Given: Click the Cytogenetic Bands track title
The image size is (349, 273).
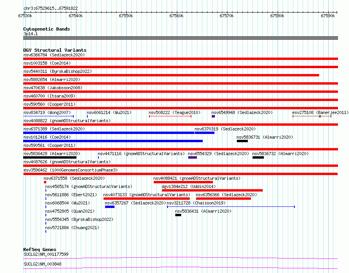Looking at the screenshot, I should 47,29.
